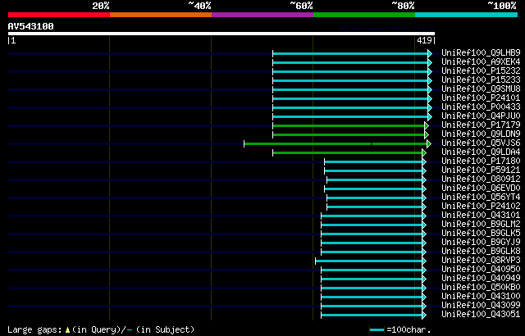Select hit UniRef100_P24102
Viewport: 525px width, 336px height.
click(x=481, y=207)
